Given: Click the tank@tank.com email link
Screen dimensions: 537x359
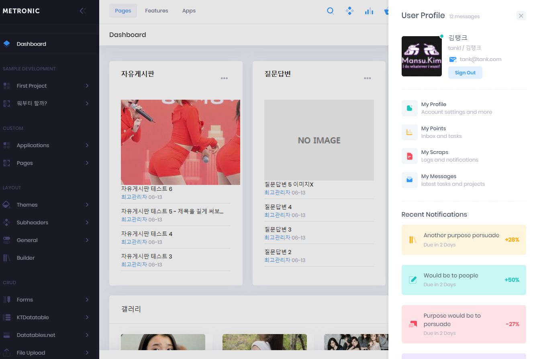Looking at the screenshot, I should click(x=480, y=59).
